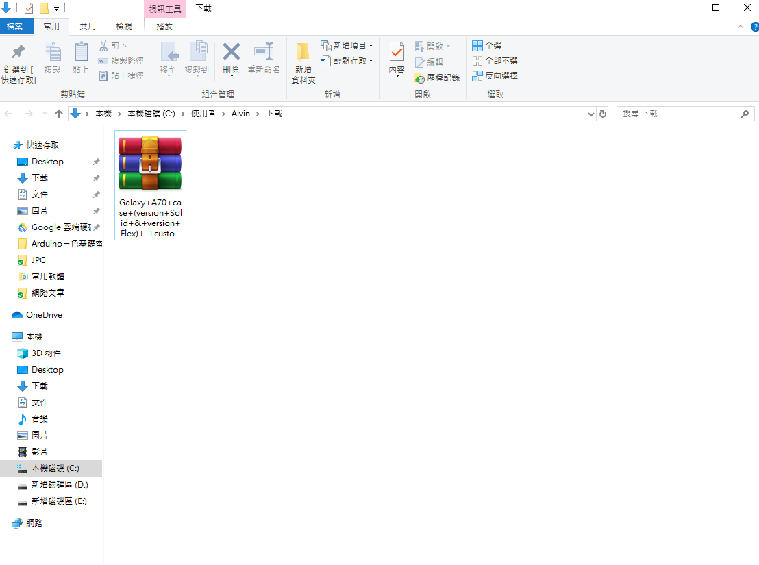Collapse the ribbon with the chevron
Viewport: 759px width, 565px height.
[x=740, y=27]
